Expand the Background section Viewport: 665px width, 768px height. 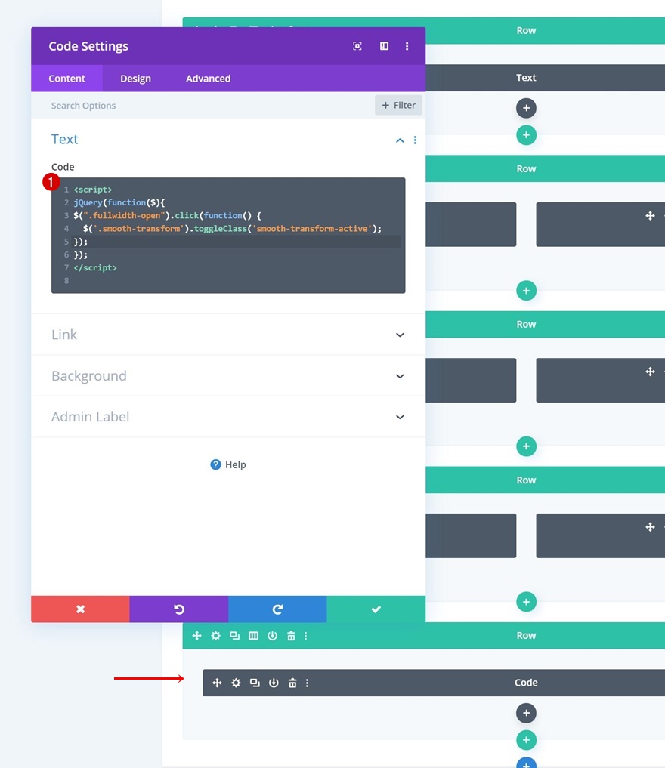(x=228, y=375)
